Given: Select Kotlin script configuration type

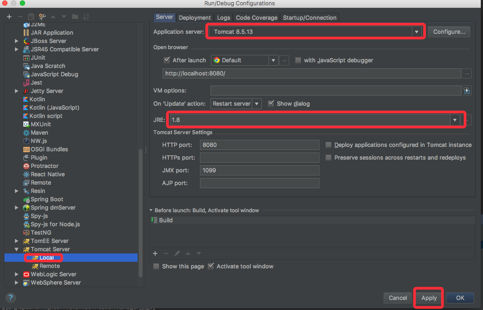Looking at the screenshot, I should (46, 116).
